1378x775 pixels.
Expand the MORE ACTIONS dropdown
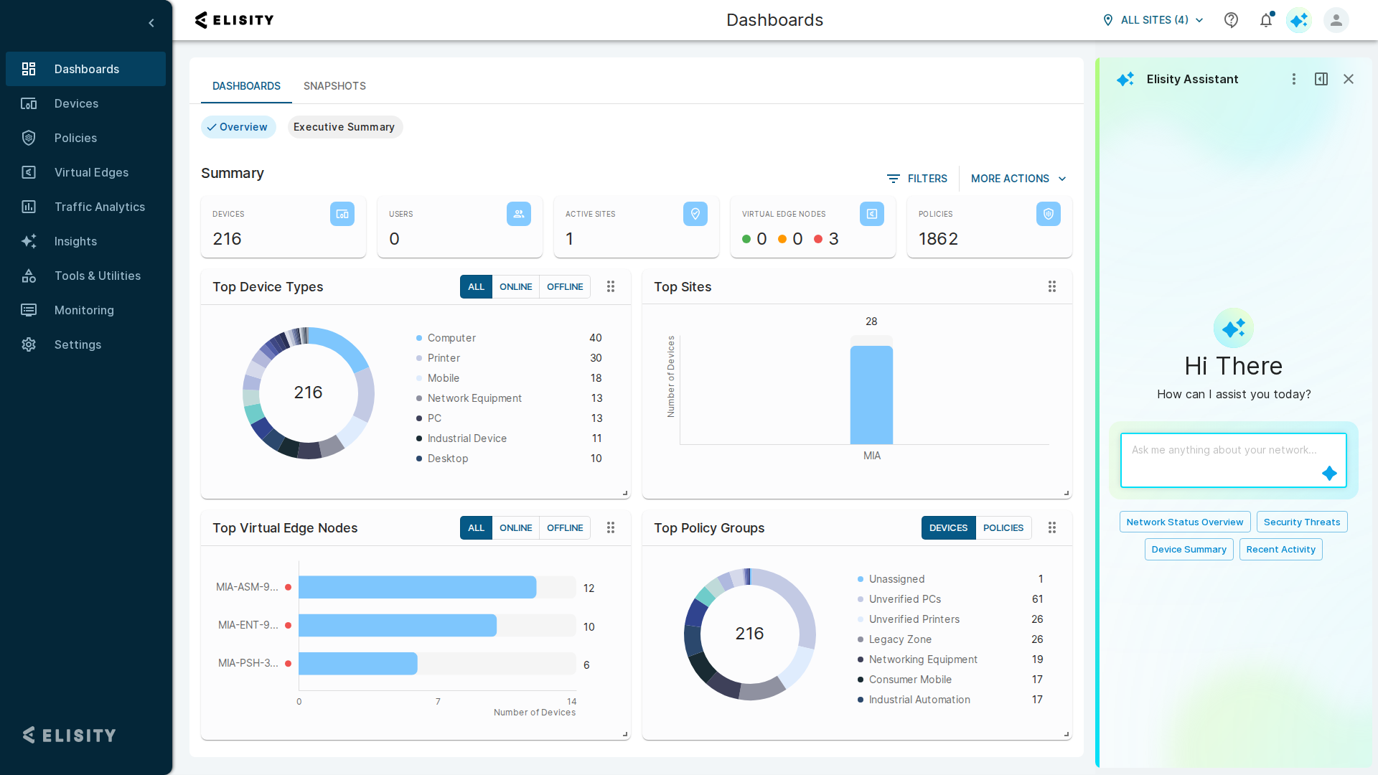pyautogui.click(x=1018, y=179)
